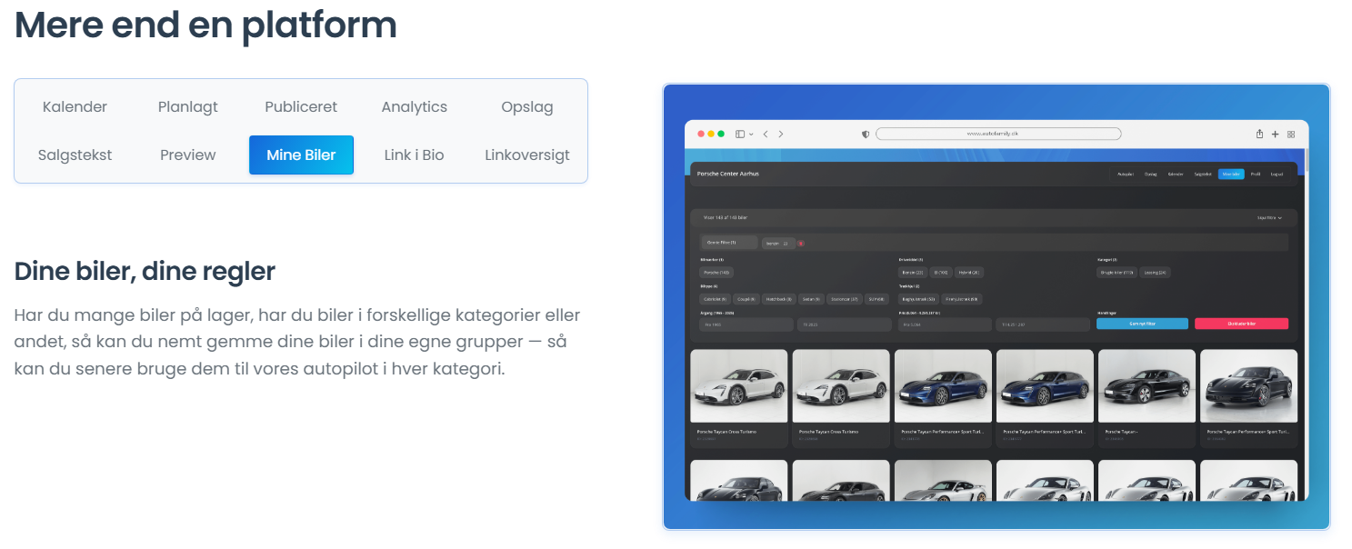Screen dimensions: 1352x549
Task: Toggle the browser sidebar icon
Action: pos(739,134)
